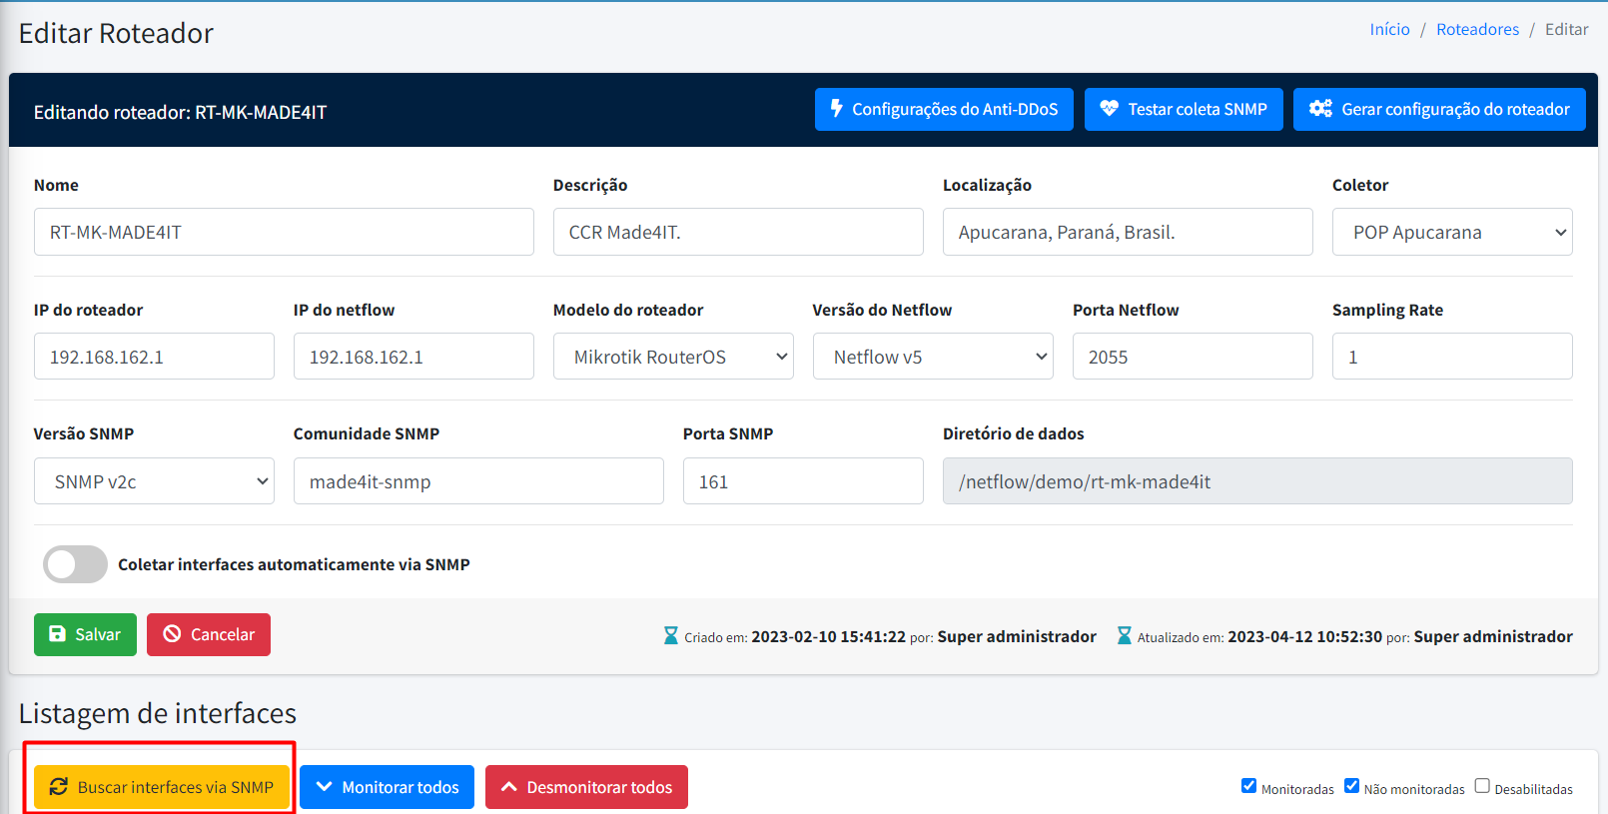Click Buscar interfaces via SNMP button
The image size is (1608, 814).
click(162, 787)
